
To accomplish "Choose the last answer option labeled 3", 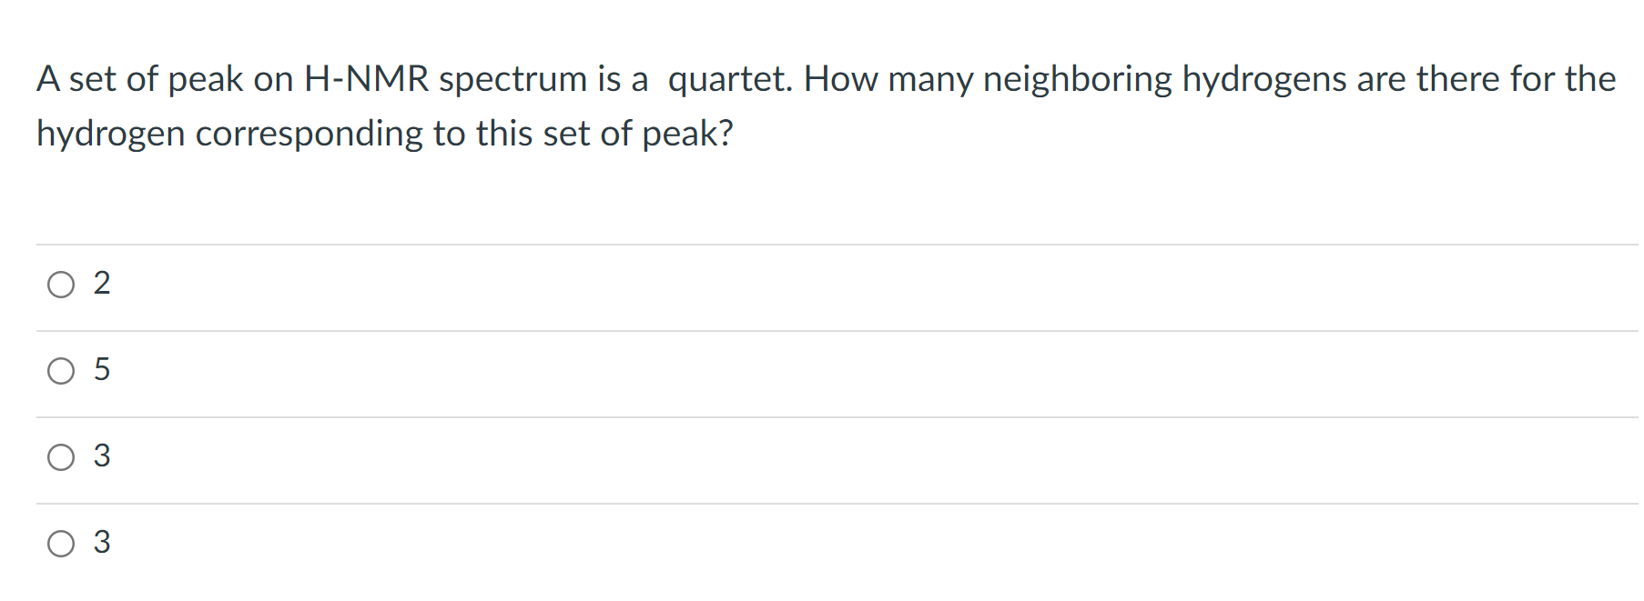I will coord(61,544).
